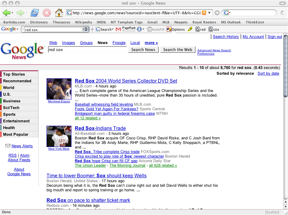Open the home page icon
Screen dimensions: 288x215
[x=59, y=13]
